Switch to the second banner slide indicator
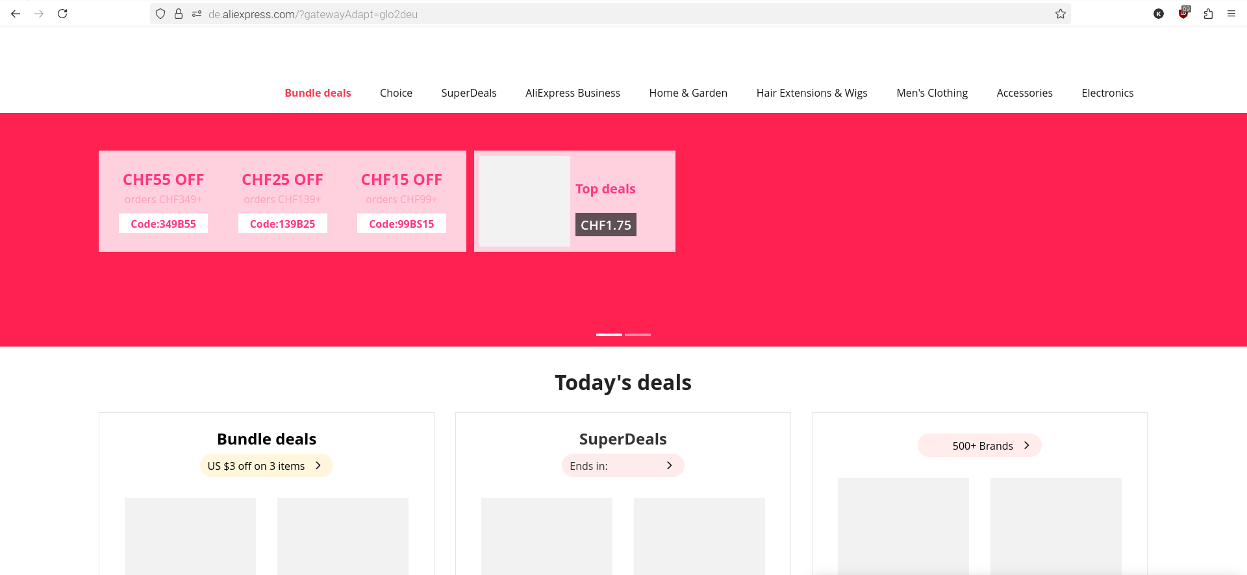 pos(638,334)
